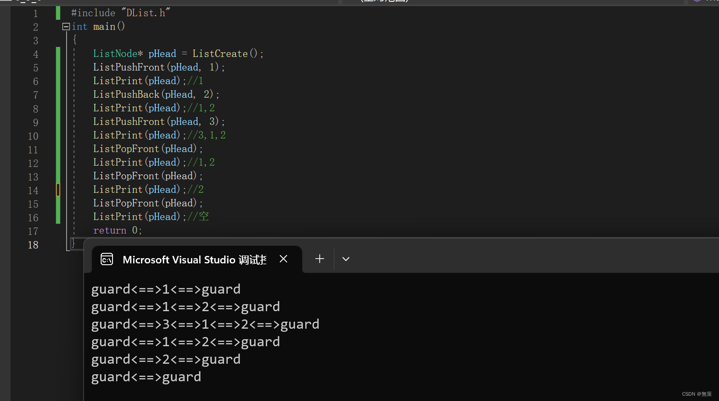Screen dimensions: 719x401
Task: Open the terminal tab dropdown chevron
Action: click(346, 259)
